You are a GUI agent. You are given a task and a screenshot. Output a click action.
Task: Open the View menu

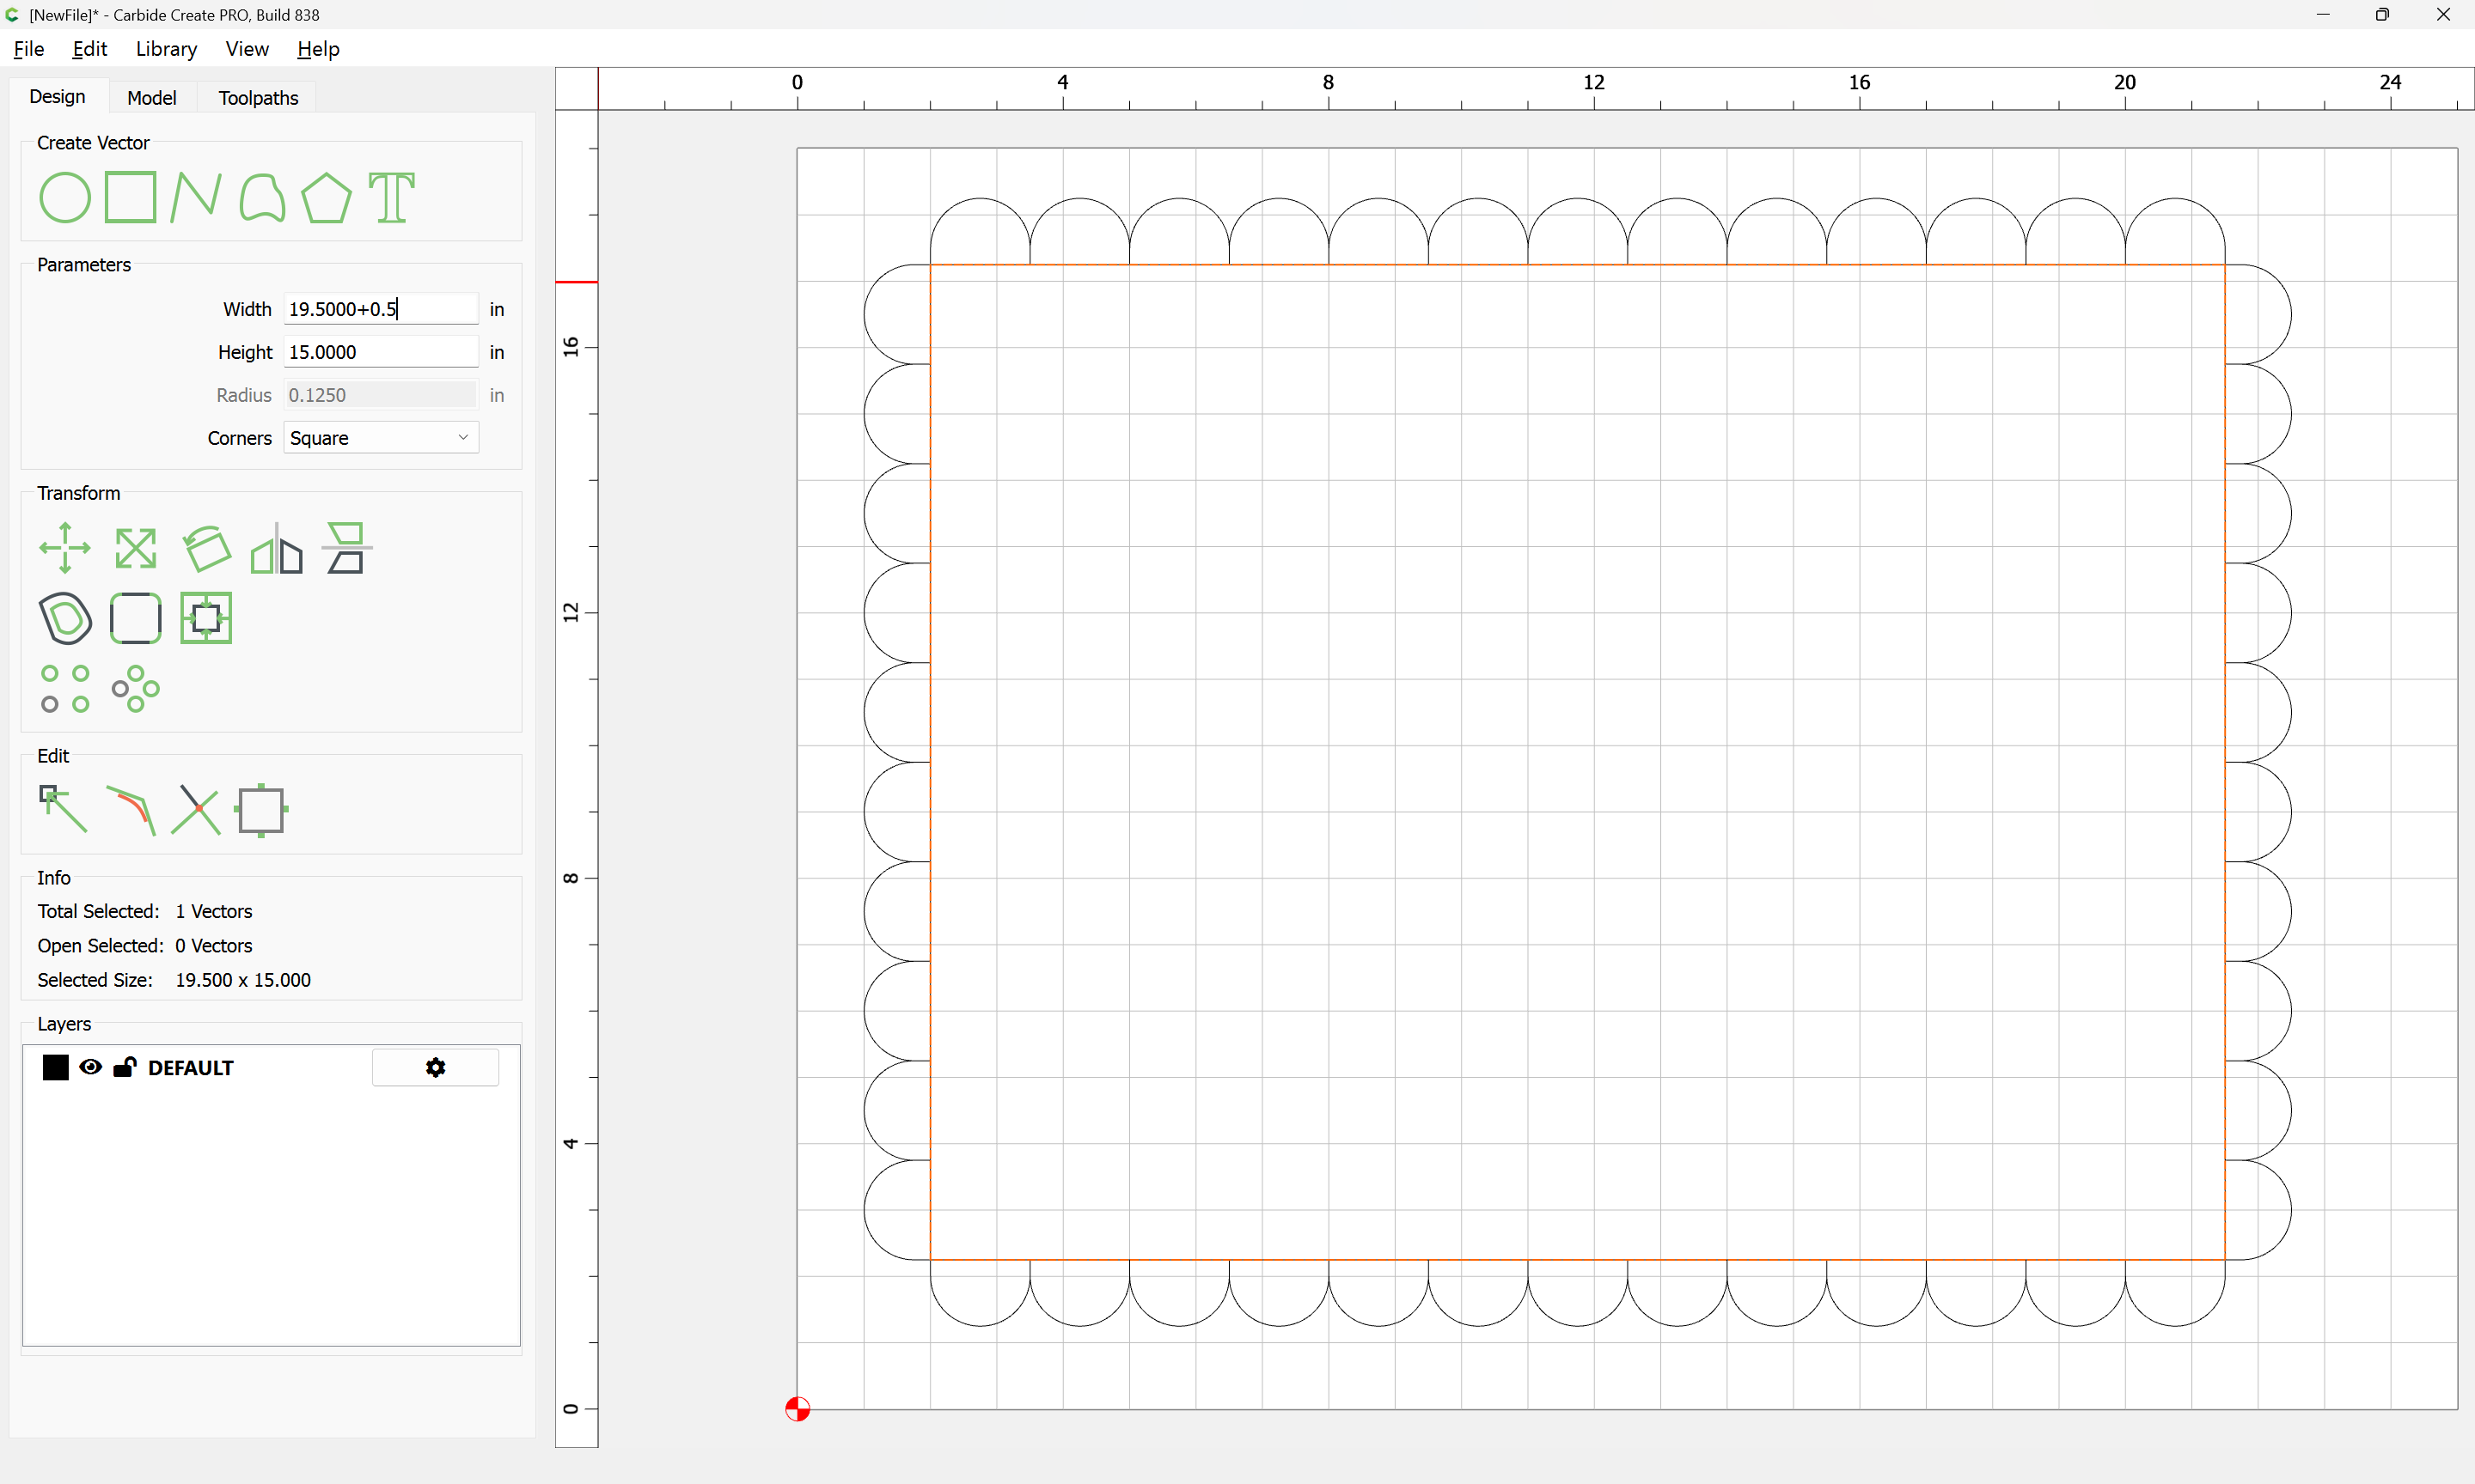[246, 49]
